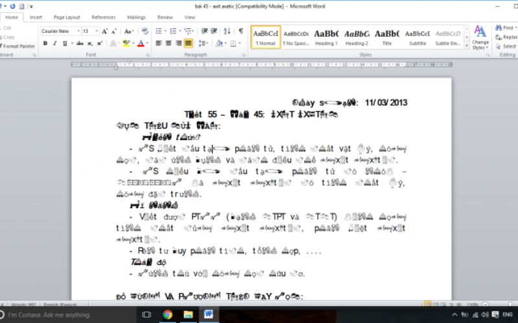Open the Font size dropdown

(96, 31)
